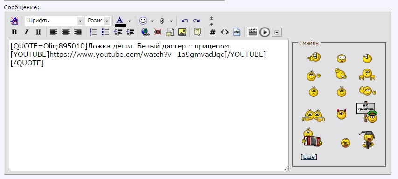This screenshot has height=179, width=398.
Task: Insert an image using picture icon
Action: [182, 32]
